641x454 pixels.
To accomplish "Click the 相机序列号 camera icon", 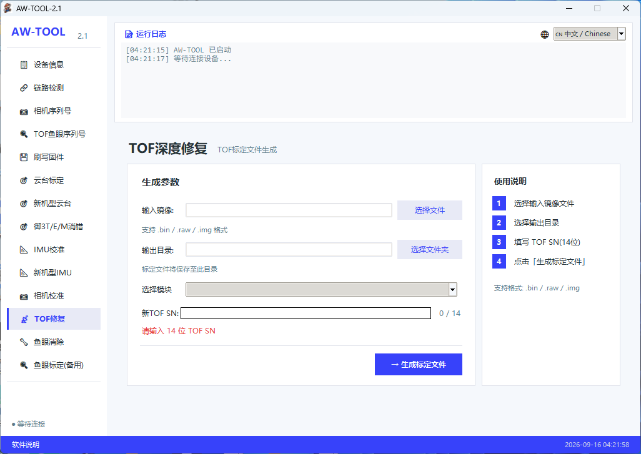I will click(24, 111).
